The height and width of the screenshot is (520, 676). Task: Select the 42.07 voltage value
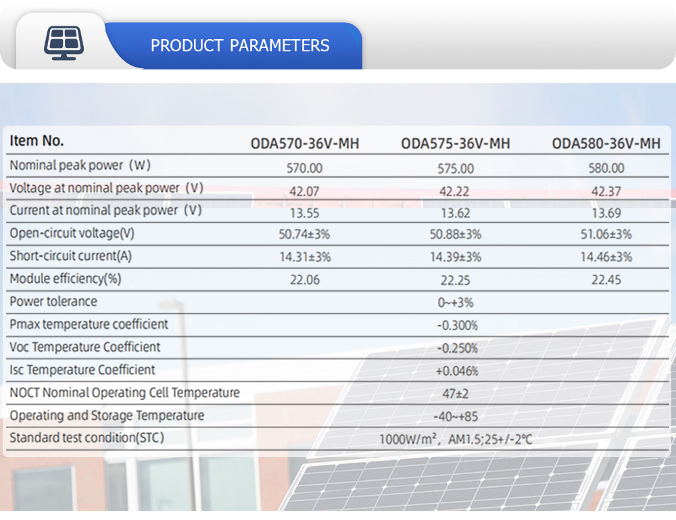(304, 191)
